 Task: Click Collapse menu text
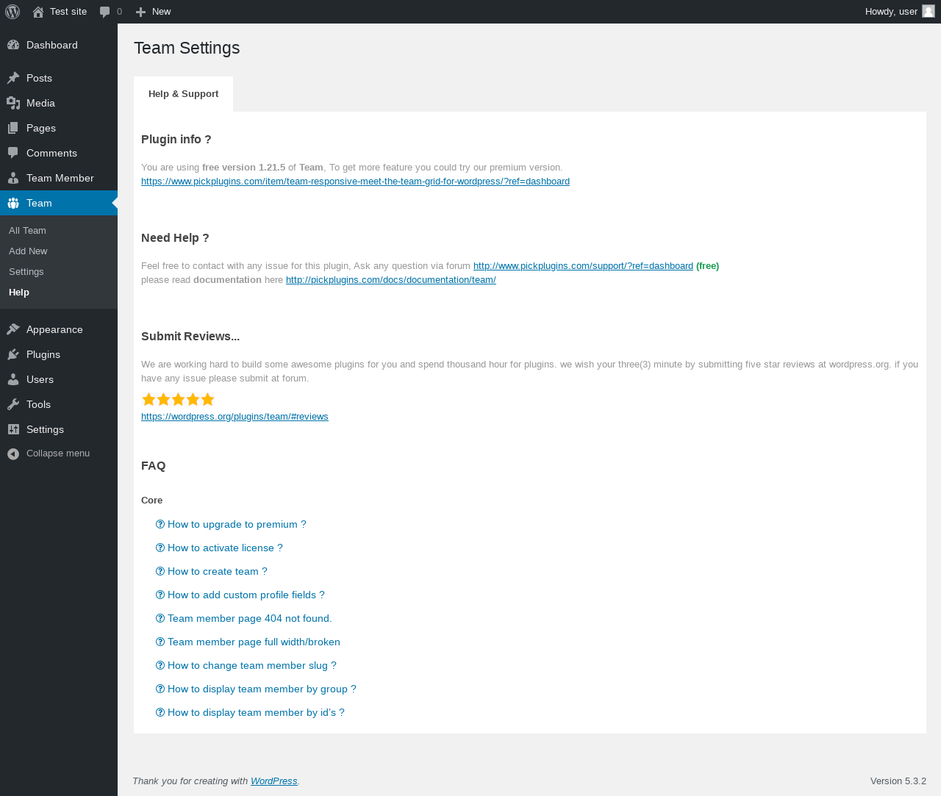(58, 453)
